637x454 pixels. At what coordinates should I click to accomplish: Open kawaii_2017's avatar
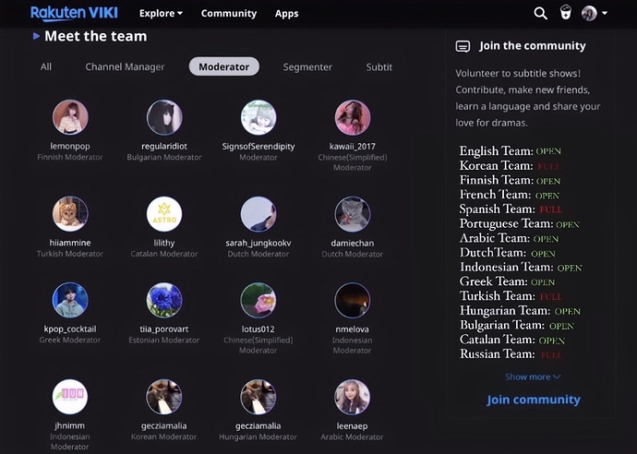[x=353, y=117]
